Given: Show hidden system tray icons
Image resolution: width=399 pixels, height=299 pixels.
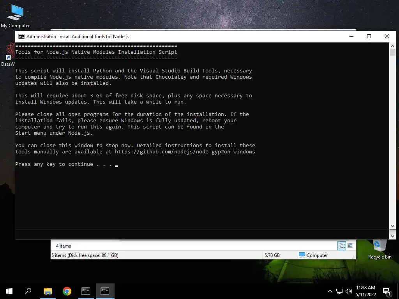Looking at the screenshot, I should [x=330, y=291].
